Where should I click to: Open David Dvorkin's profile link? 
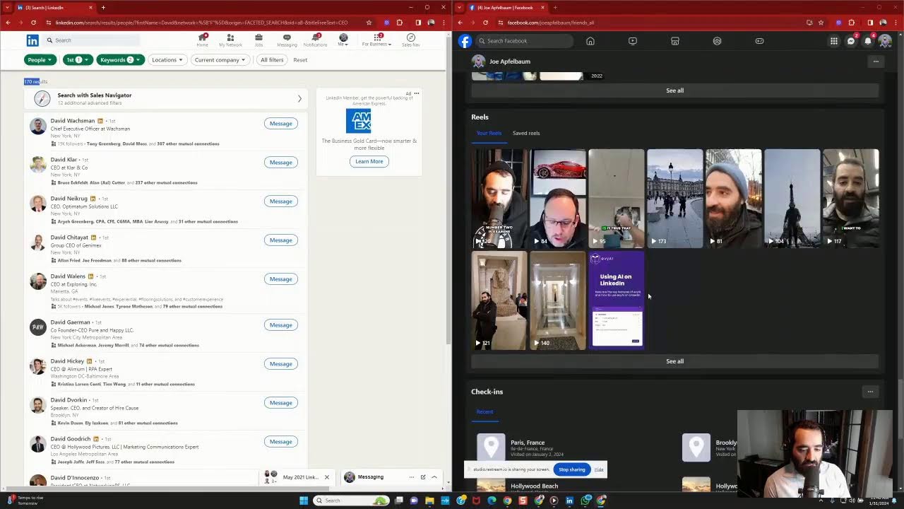(x=69, y=400)
